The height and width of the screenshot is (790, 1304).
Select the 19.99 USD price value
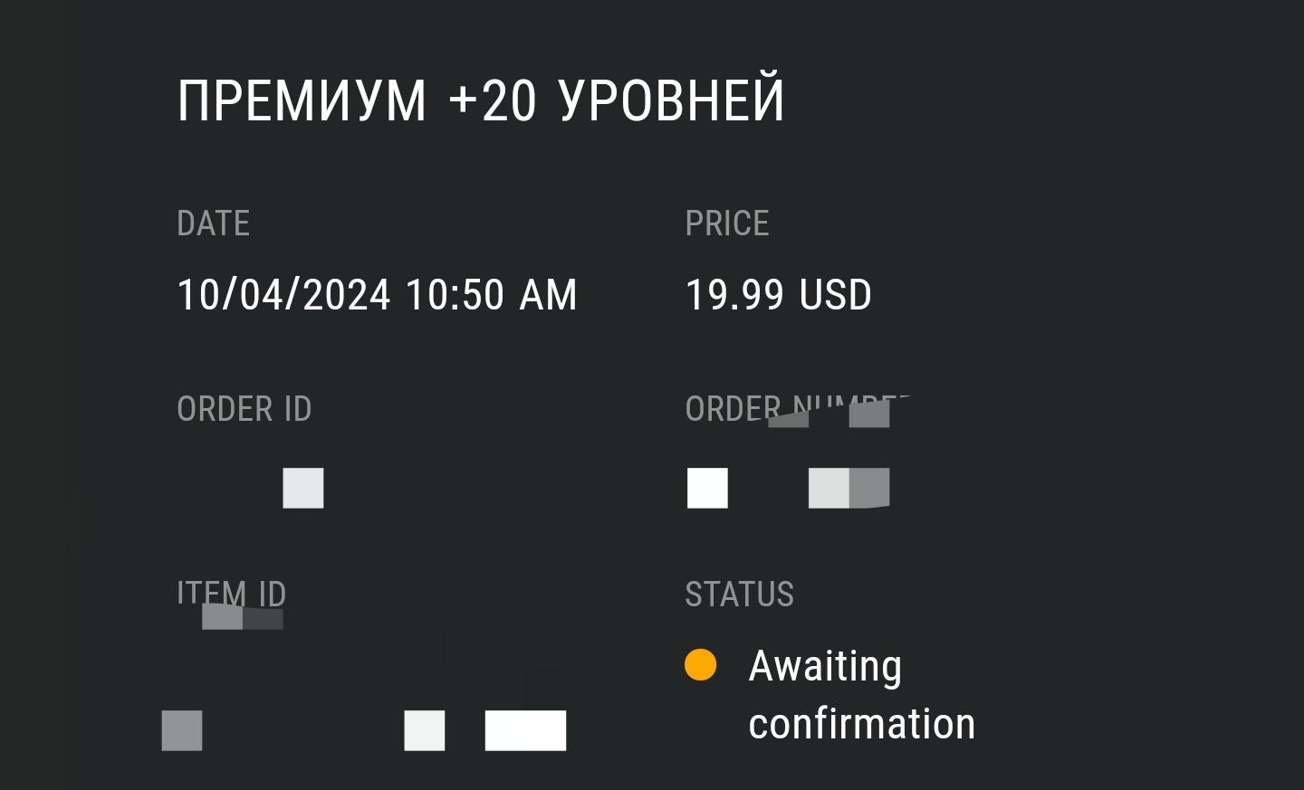(778, 295)
